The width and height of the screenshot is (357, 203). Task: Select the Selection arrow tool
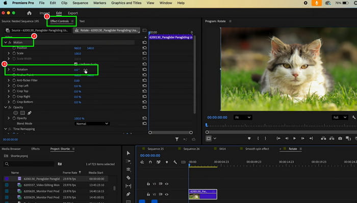pyautogui.click(x=129, y=153)
